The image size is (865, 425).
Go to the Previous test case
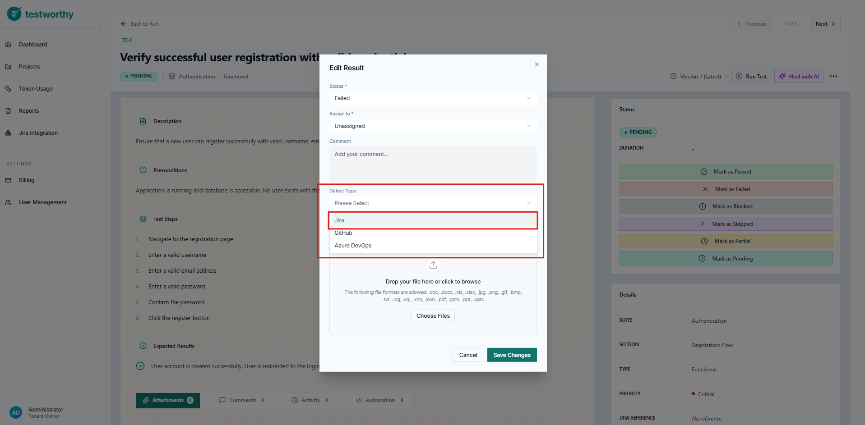pyautogui.click(x=751, y=24)
